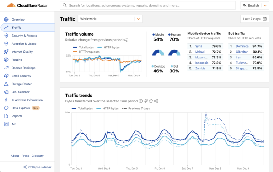The width and height of the screenshot is (273, 172).
Task: Toggle Total bytes legend in Traffic volume
Action: point(84,47)
